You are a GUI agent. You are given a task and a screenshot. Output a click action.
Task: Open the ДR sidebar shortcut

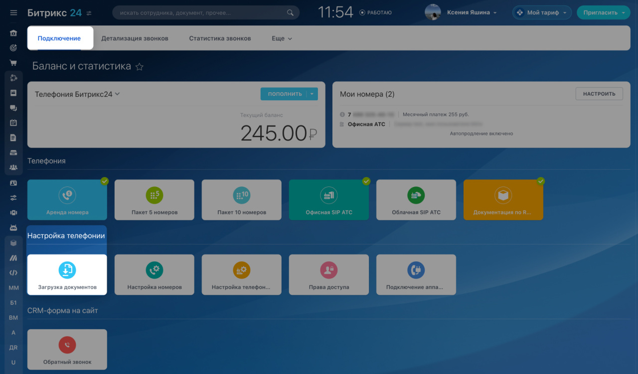click(x=13, y=348)
